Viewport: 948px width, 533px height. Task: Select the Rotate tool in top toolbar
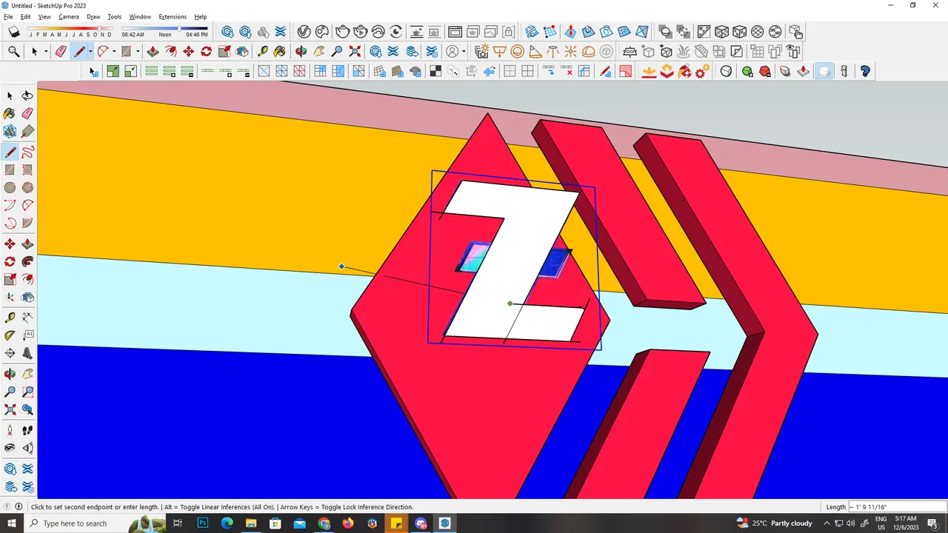[206, 51]
